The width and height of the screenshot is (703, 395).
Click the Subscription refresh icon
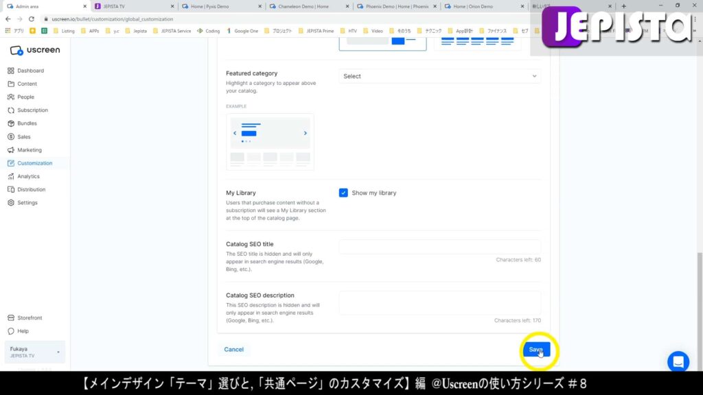pos(11,110)
